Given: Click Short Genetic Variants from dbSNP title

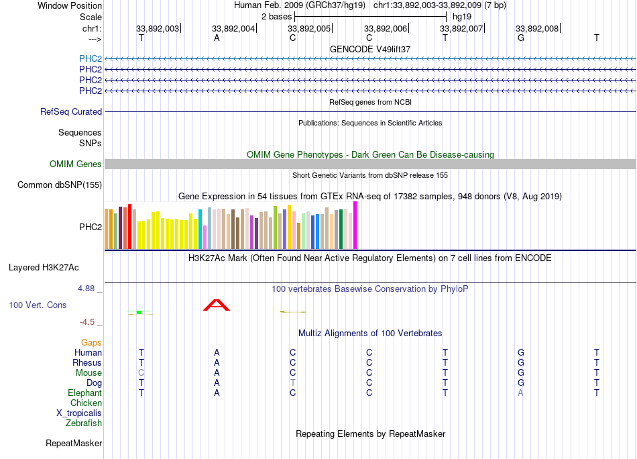Looking at the screenshot, I should [x=370, y=175].
